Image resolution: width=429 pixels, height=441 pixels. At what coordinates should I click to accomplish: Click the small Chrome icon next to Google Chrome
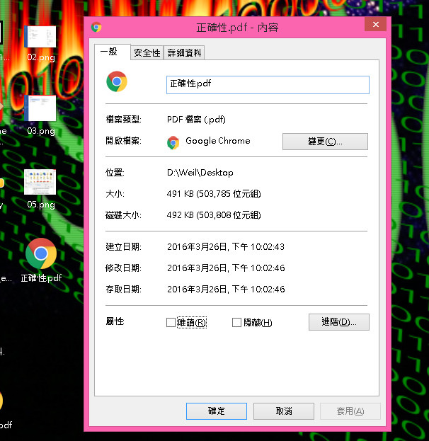pos(173,142)
